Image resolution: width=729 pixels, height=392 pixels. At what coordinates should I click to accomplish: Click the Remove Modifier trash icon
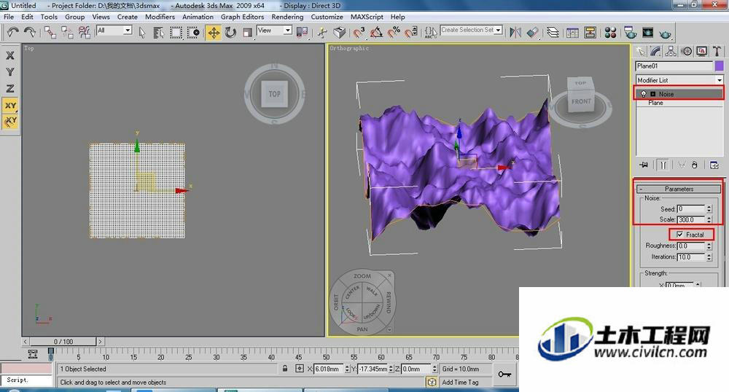pyautogui.click(x=694, y=165)
